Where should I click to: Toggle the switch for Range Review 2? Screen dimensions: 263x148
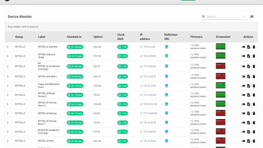[x=243, y=95]
